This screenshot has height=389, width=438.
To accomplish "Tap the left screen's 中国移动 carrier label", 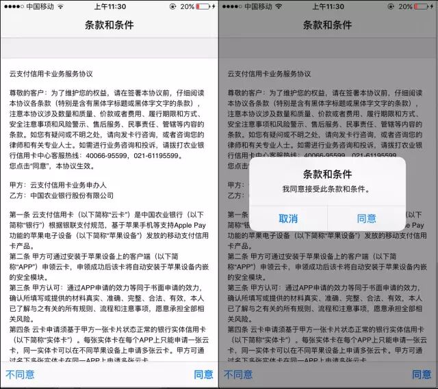I will pos(40,6).
